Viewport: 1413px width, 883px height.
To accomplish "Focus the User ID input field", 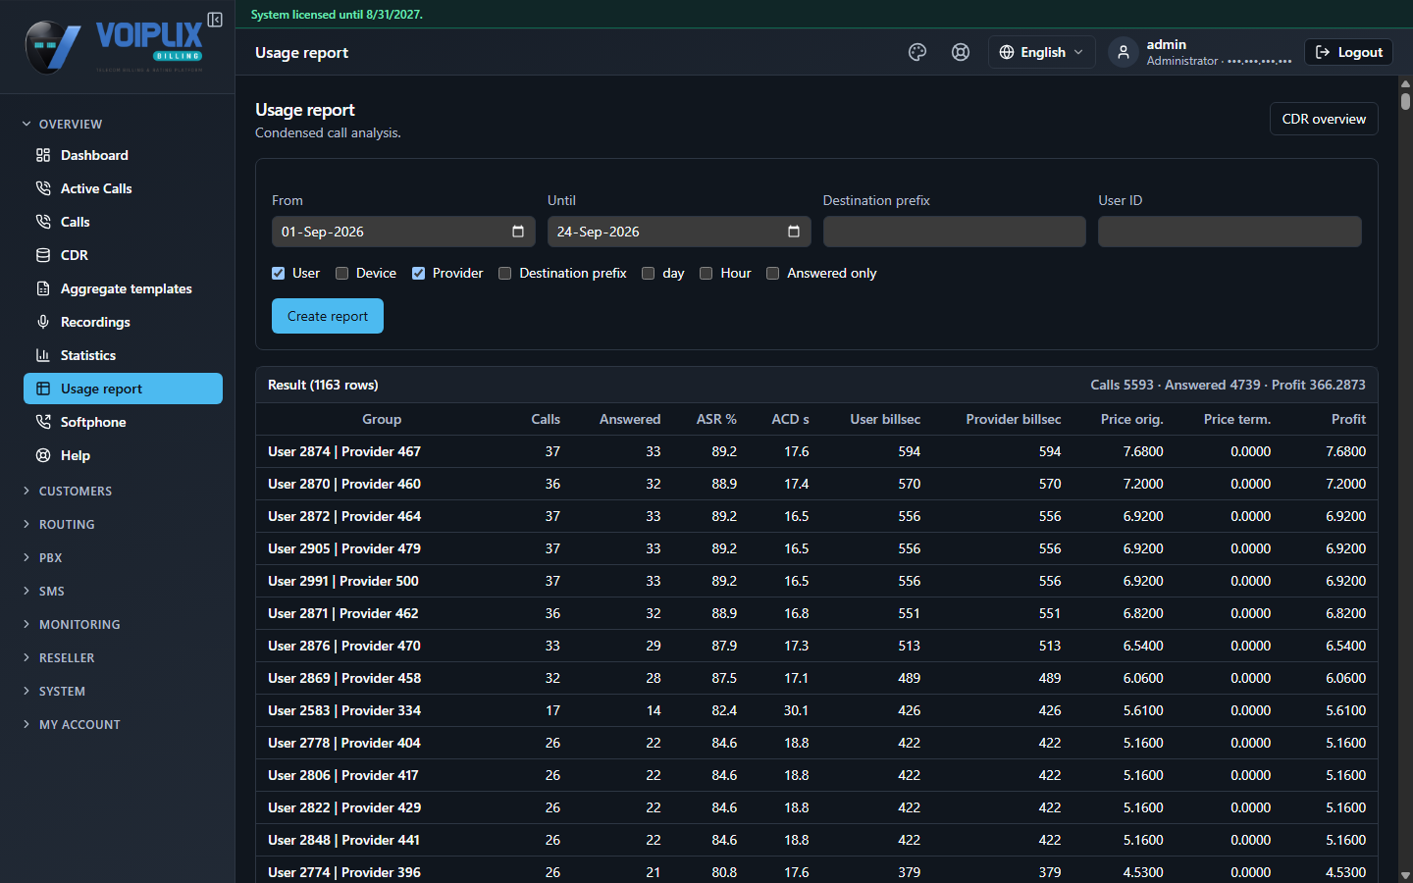I will coord(1230,232).
